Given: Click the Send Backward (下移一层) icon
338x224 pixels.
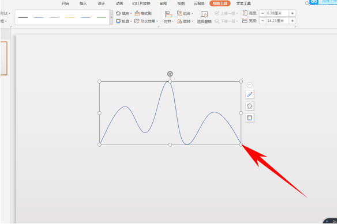Looking at the screenshot, I should 217,21.
